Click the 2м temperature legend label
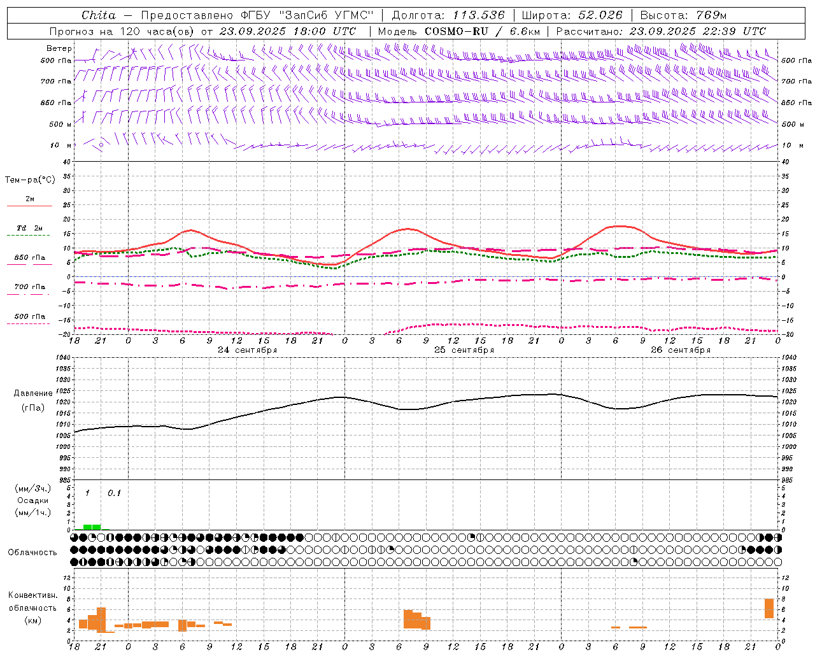This screenshot has width=815, height=652. pos(30,199)
